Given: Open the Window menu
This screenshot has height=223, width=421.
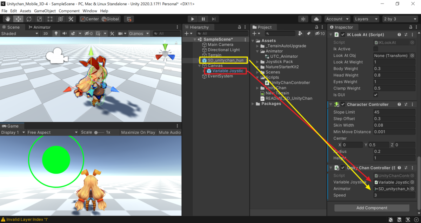Looking at the screenshot, I should click(90, 11).
